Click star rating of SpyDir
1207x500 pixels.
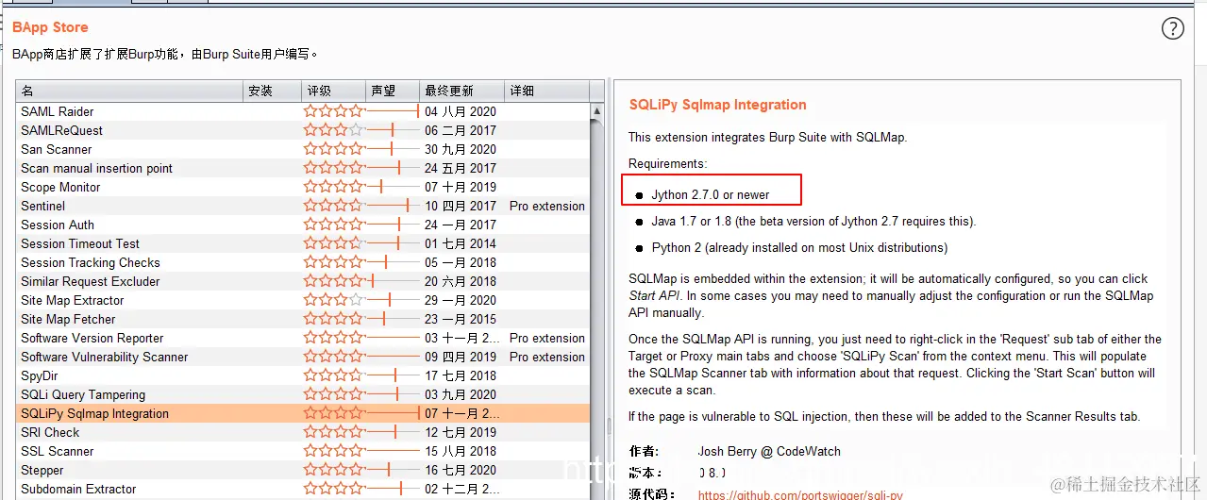pos(333,375)
